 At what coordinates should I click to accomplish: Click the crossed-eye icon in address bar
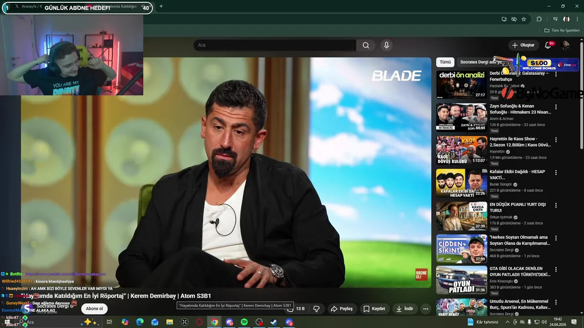click(x=514, y=19)
